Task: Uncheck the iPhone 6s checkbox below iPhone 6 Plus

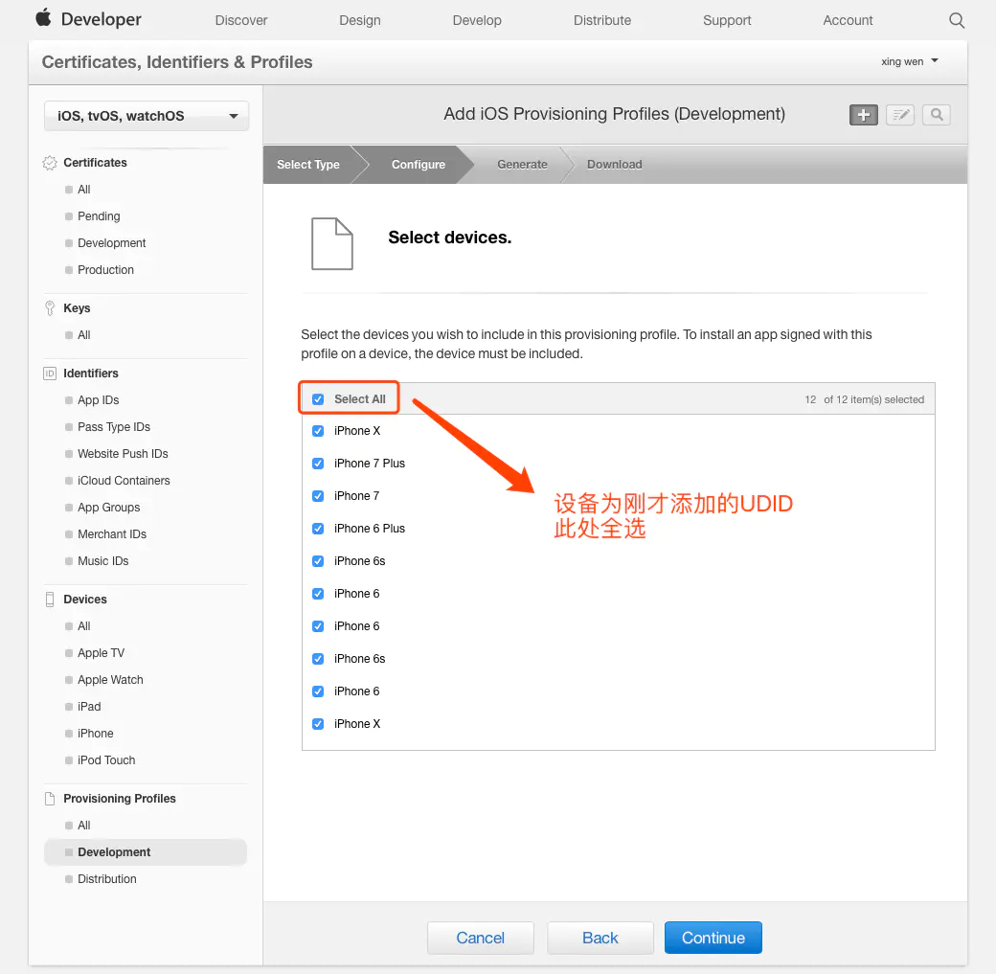Action: [318, 561]
